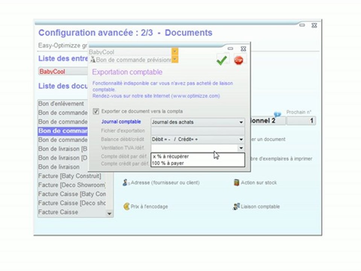Viewport: 361px width, 271px height.
Task: Collapse the Ventilation TVA dropdown arrow
Action: (x=241, y=148)
